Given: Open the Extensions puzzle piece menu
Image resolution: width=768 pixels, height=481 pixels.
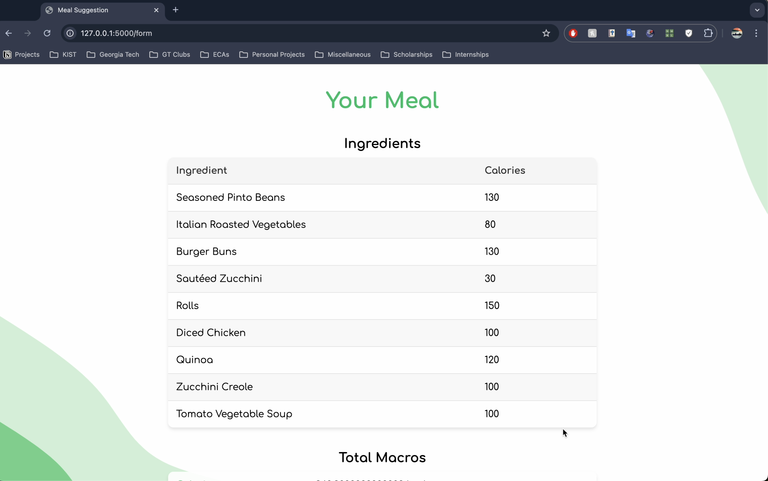Looking at the screenshot, I should (x=708, y=33).
